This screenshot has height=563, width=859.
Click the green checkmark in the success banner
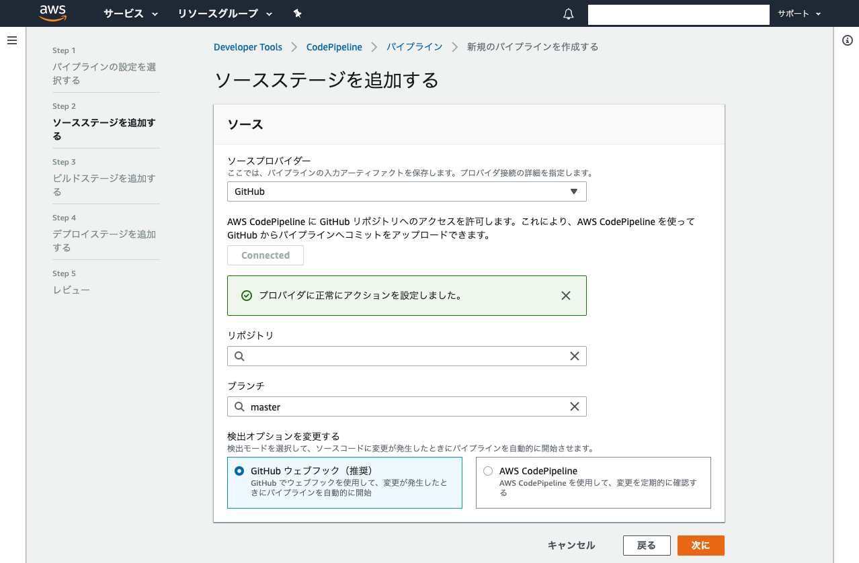[x=246, y=295]
